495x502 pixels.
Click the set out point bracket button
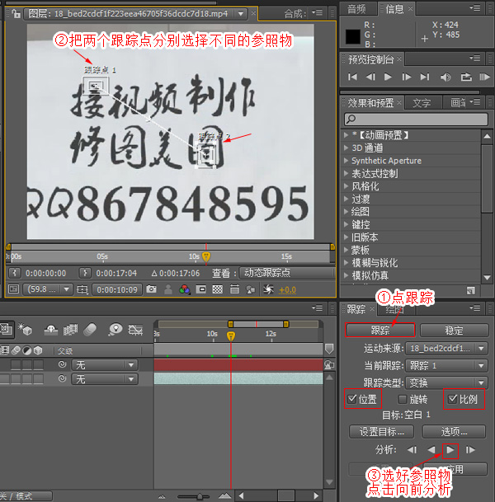point(85,273)
